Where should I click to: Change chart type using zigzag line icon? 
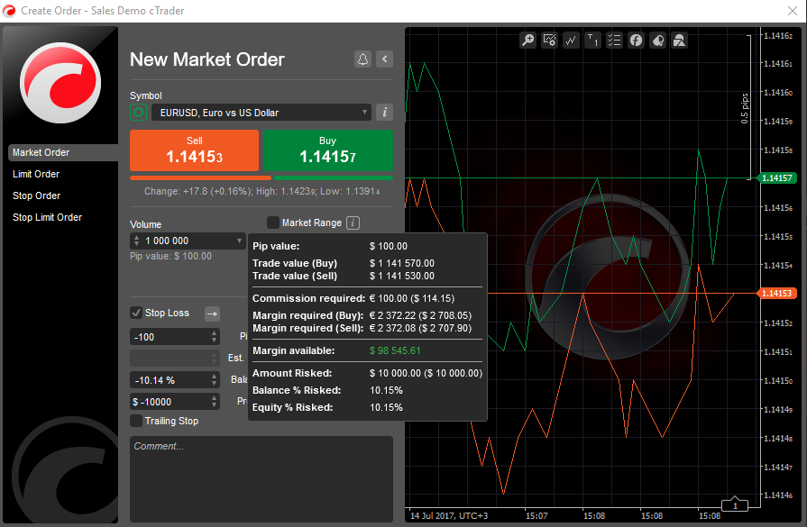tap(571, 41)
